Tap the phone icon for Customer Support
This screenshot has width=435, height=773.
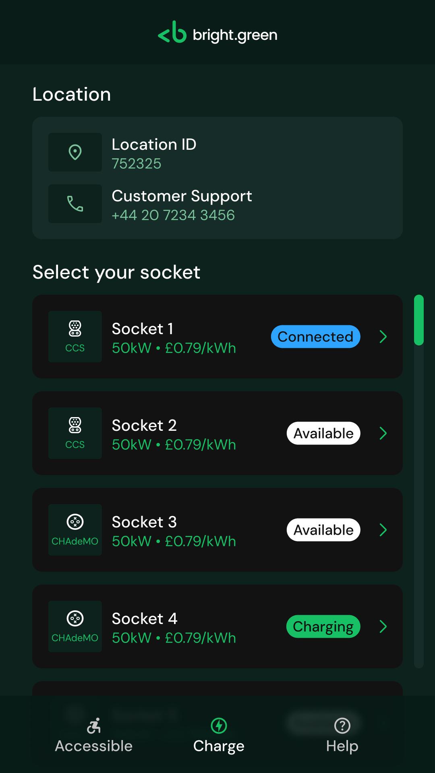tap(75, 204)
